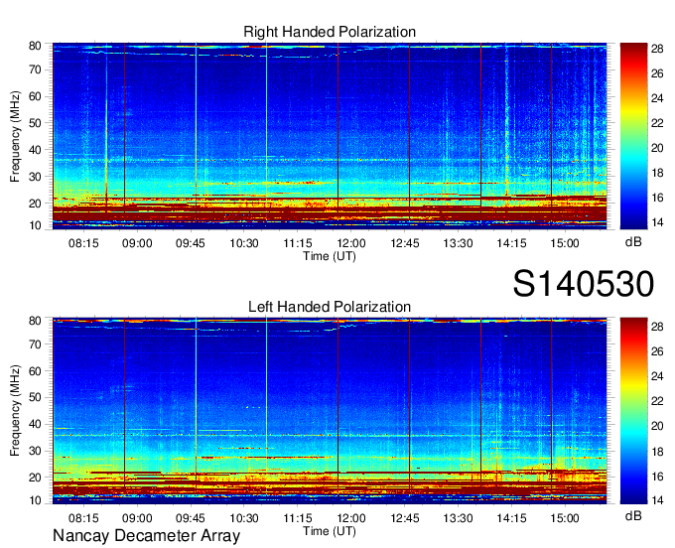Click the "Left Handed Polarization" plot title

pyautogui.click(x=330, y=307)
